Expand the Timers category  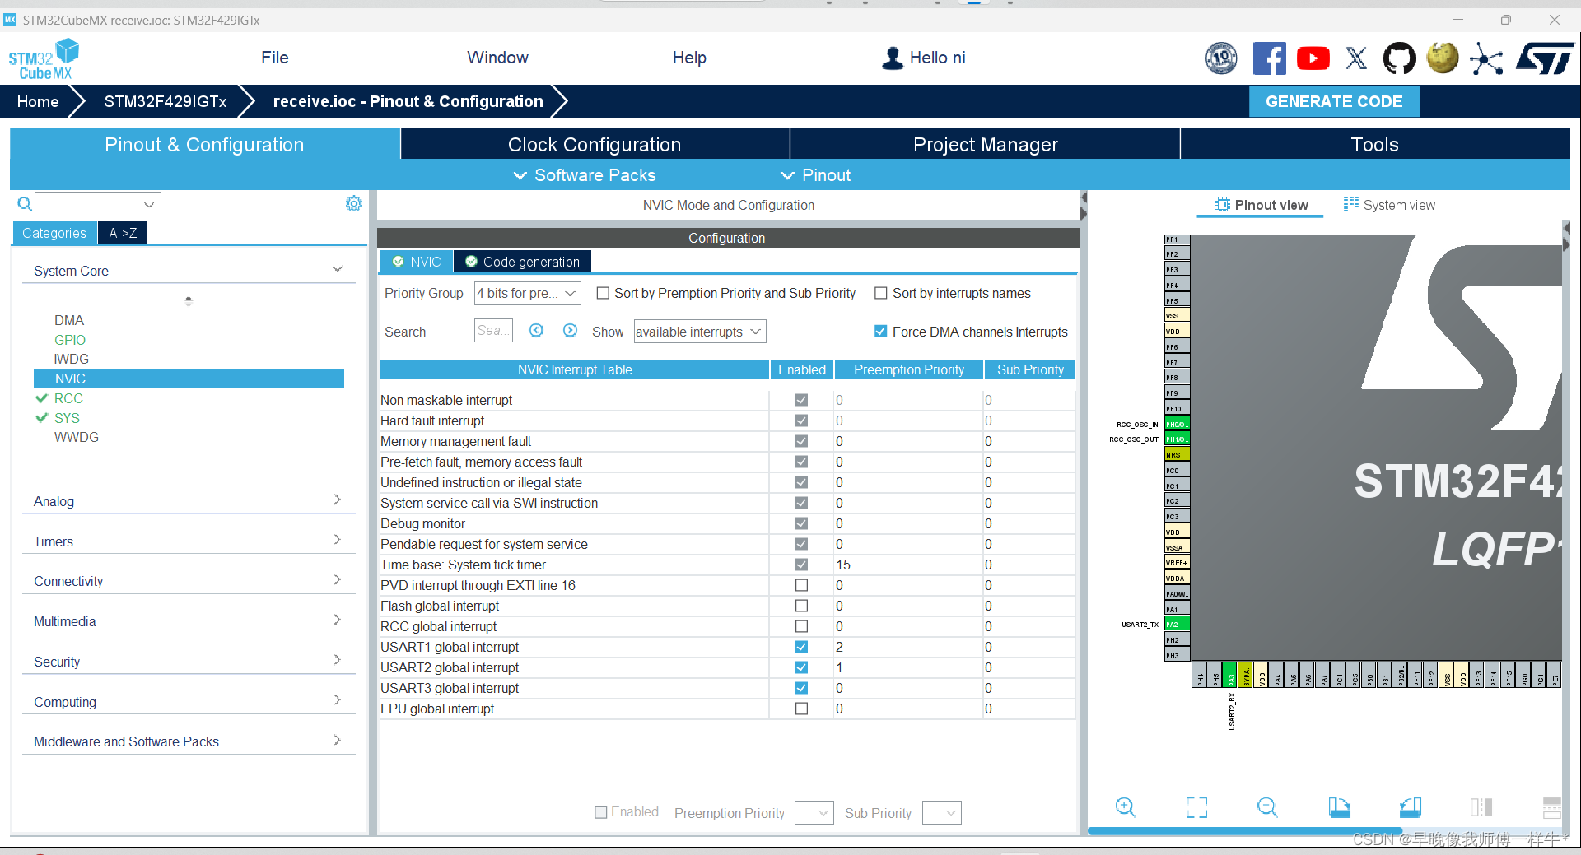pos(337,540)
